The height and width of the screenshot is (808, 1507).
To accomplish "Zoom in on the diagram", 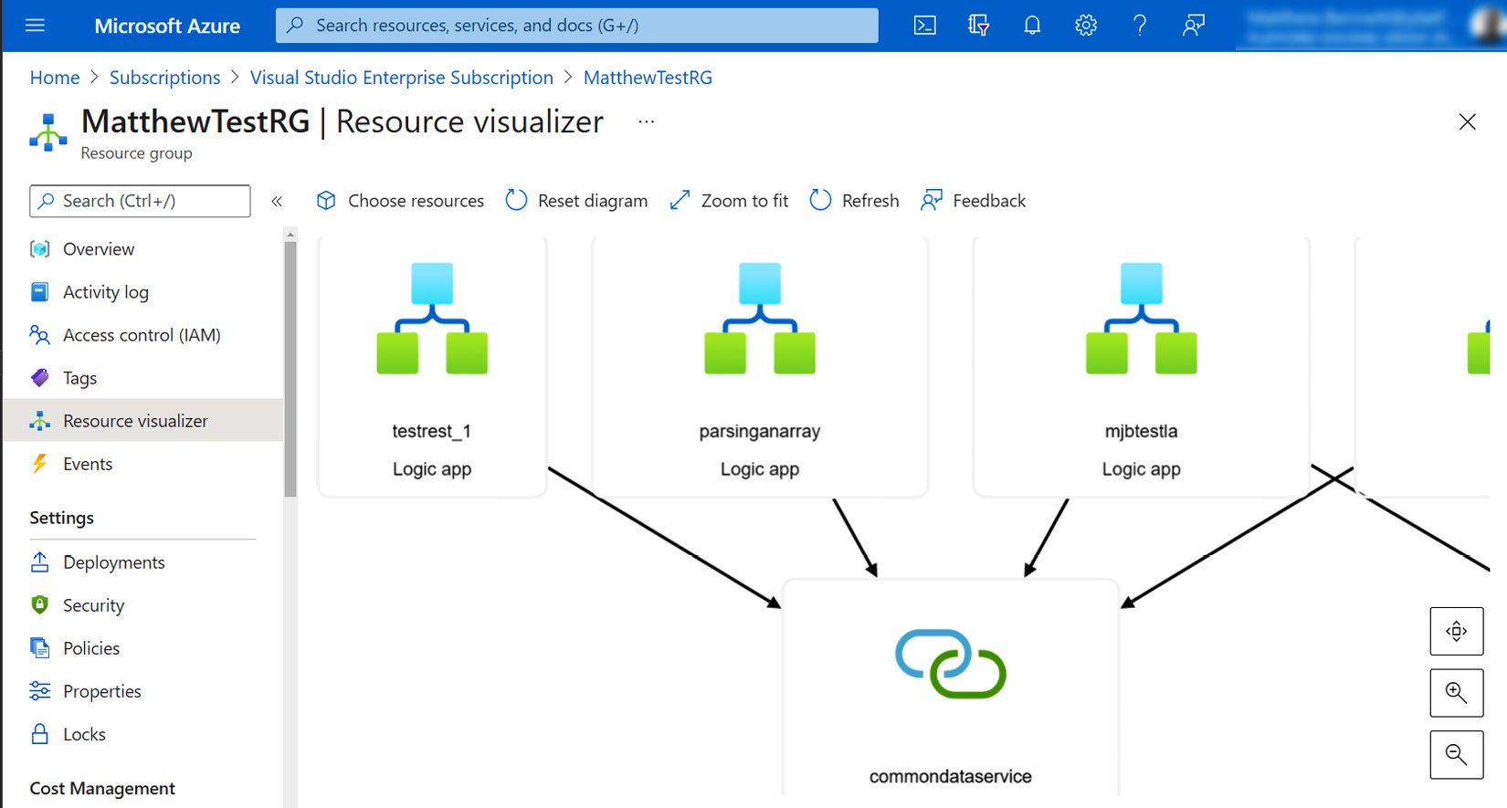I will [1456, 693].
